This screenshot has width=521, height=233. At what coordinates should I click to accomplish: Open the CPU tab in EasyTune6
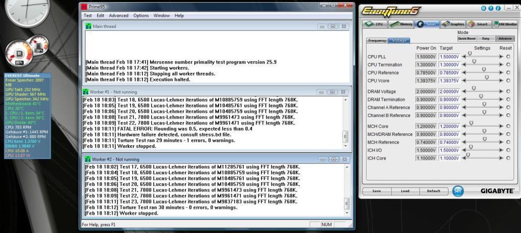pos(374,24)
